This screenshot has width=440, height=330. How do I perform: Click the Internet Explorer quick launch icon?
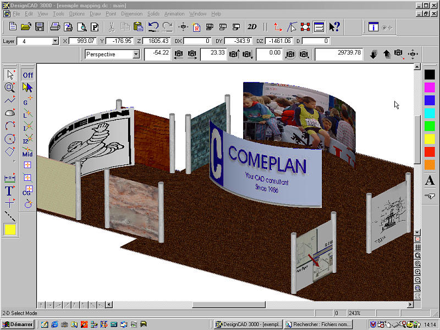(x=54, y=324)
